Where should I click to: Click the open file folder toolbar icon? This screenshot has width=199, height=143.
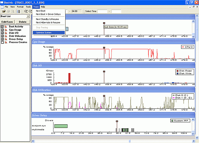coord(4,12)
